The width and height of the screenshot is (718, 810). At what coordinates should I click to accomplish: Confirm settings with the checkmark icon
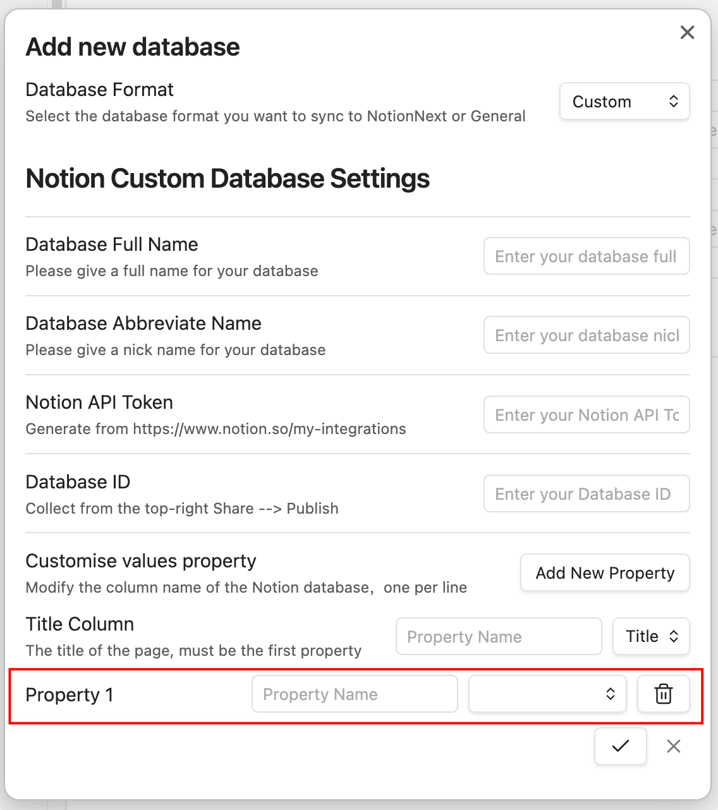pyautogui.click(x=620, y=746)
